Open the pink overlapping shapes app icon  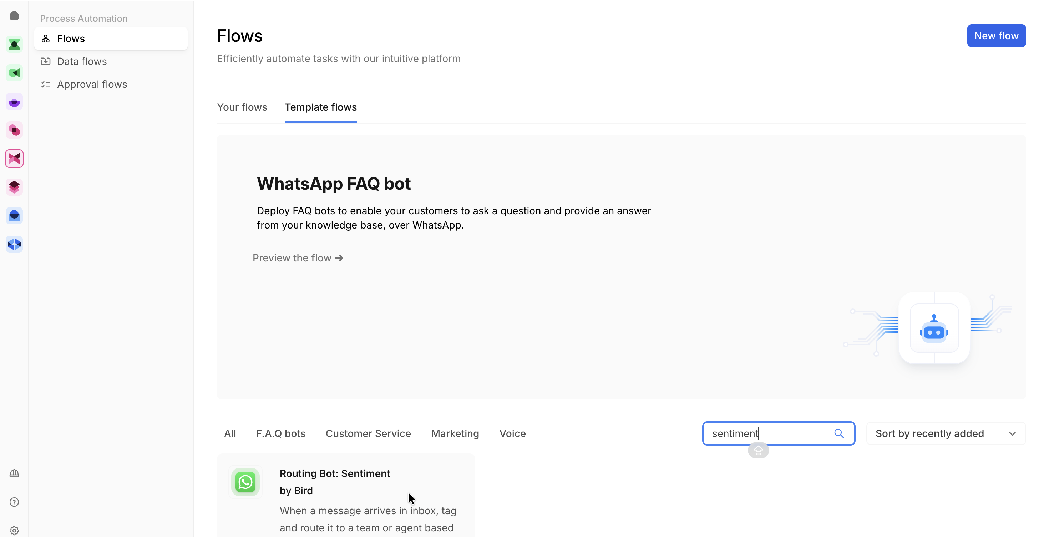click(14, 130)
